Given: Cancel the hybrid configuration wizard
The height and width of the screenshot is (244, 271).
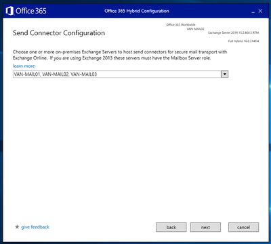Looking at the screenshot, I should pyautogui.click(x=243, y=227).
